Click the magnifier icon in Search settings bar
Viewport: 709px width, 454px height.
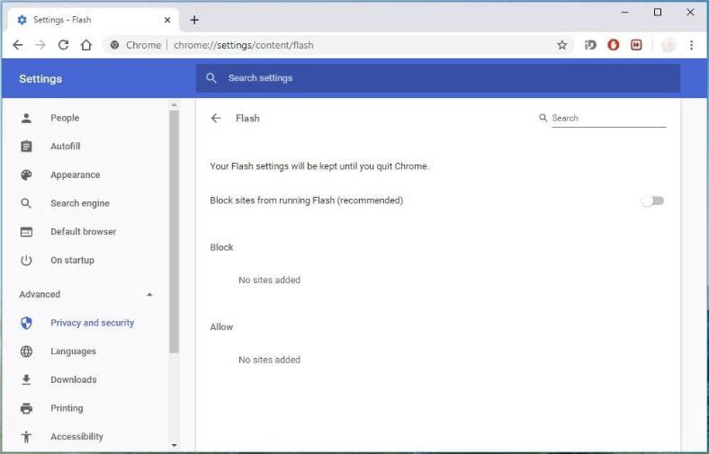(x=211, y=78)
